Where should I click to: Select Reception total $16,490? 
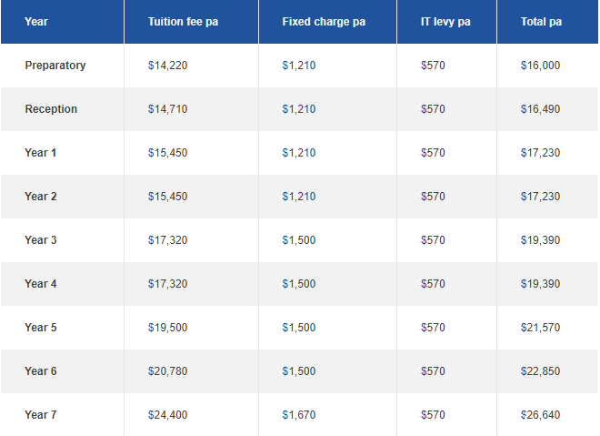pos(540,109)
